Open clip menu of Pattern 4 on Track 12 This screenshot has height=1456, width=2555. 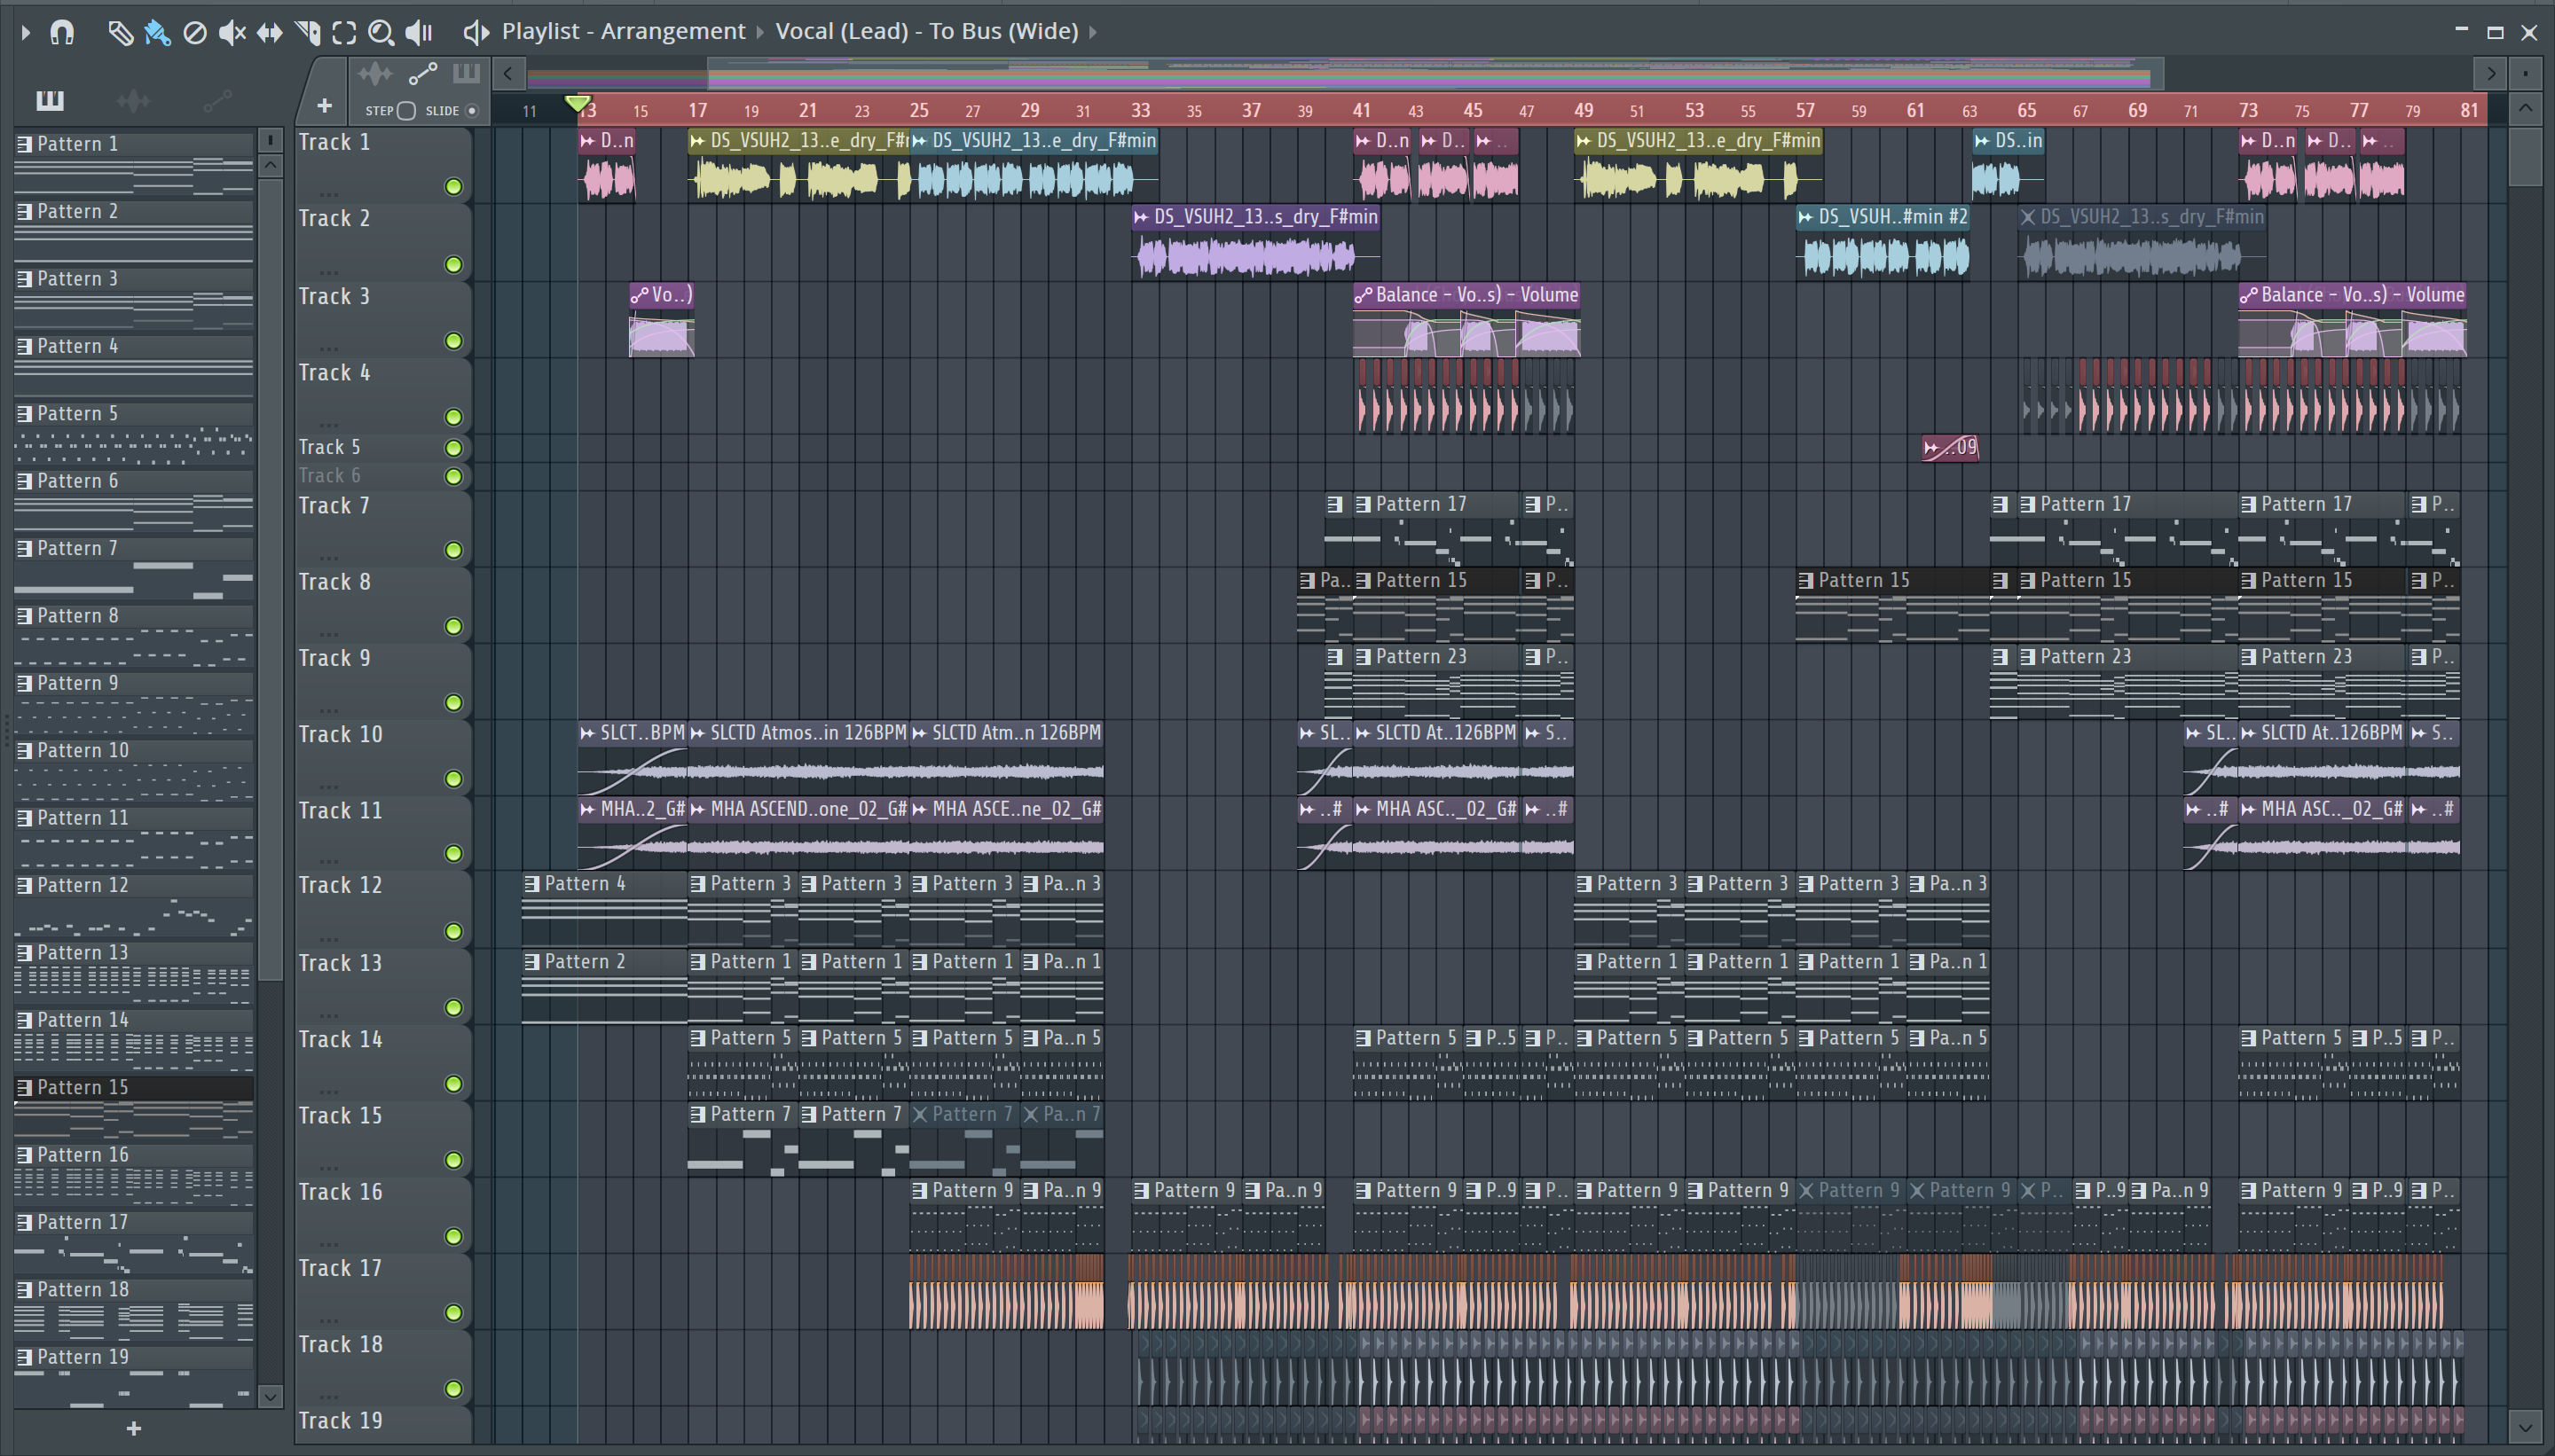tap(532, 884)
